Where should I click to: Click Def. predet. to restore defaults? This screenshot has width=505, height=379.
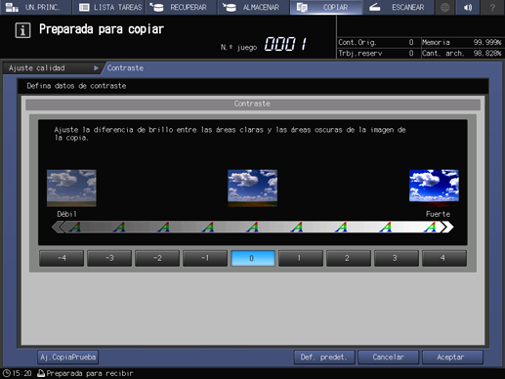coord(324,358)
